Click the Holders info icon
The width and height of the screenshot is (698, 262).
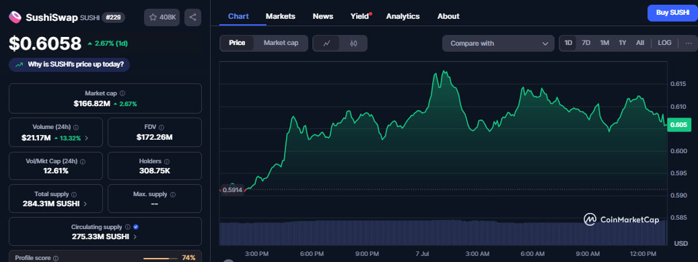[x=166, y=162]
